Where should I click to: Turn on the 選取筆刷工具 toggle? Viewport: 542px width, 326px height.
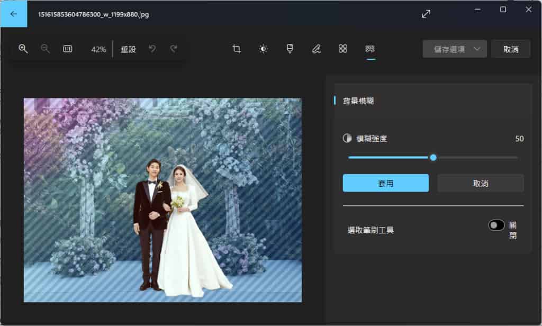(x=496, y=225)
